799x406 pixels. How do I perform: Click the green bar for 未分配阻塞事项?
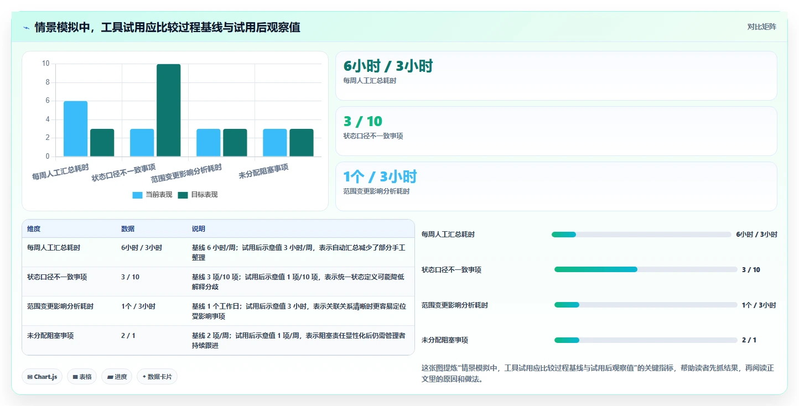[302, 143]
